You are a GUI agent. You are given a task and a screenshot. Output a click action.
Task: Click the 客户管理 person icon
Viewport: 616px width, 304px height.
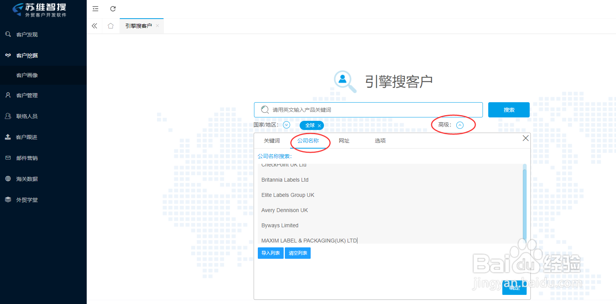[x=8, y=95]
